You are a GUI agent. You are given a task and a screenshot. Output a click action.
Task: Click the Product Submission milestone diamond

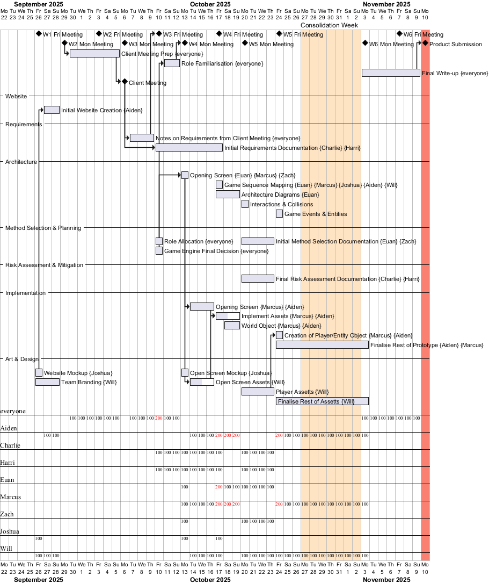point(425,43)
